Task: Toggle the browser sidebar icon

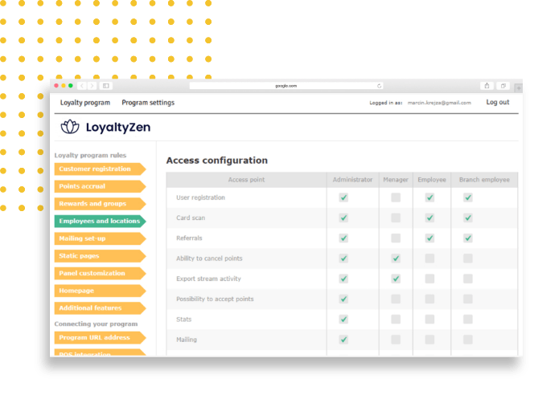Action: (x=106, y=86)
